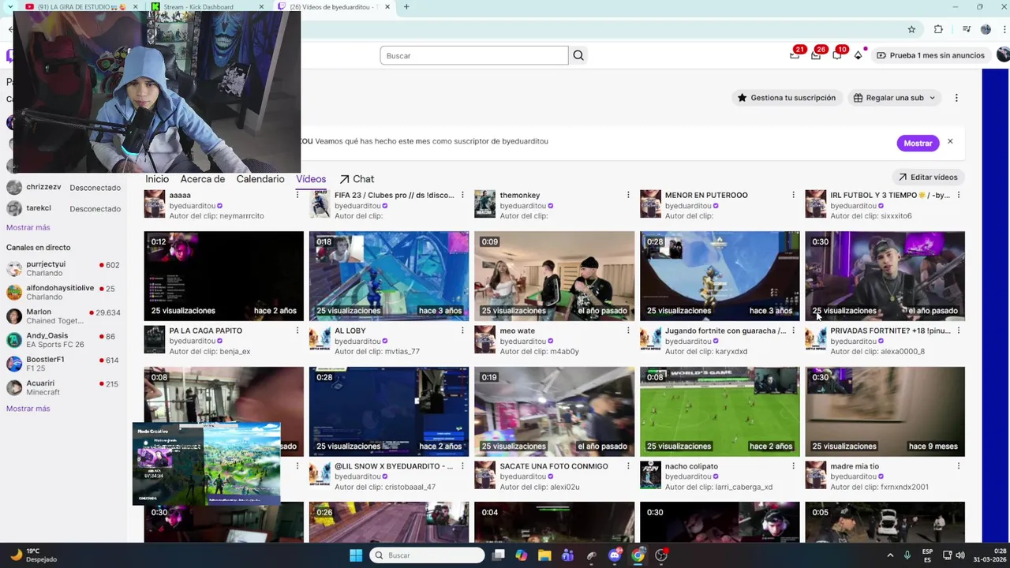Open options for clip 'IRL FUTBOL Y 3 TIEMPO'
Image resolution: width=1010 pixels, height=568 pixels.
[959, 195]
